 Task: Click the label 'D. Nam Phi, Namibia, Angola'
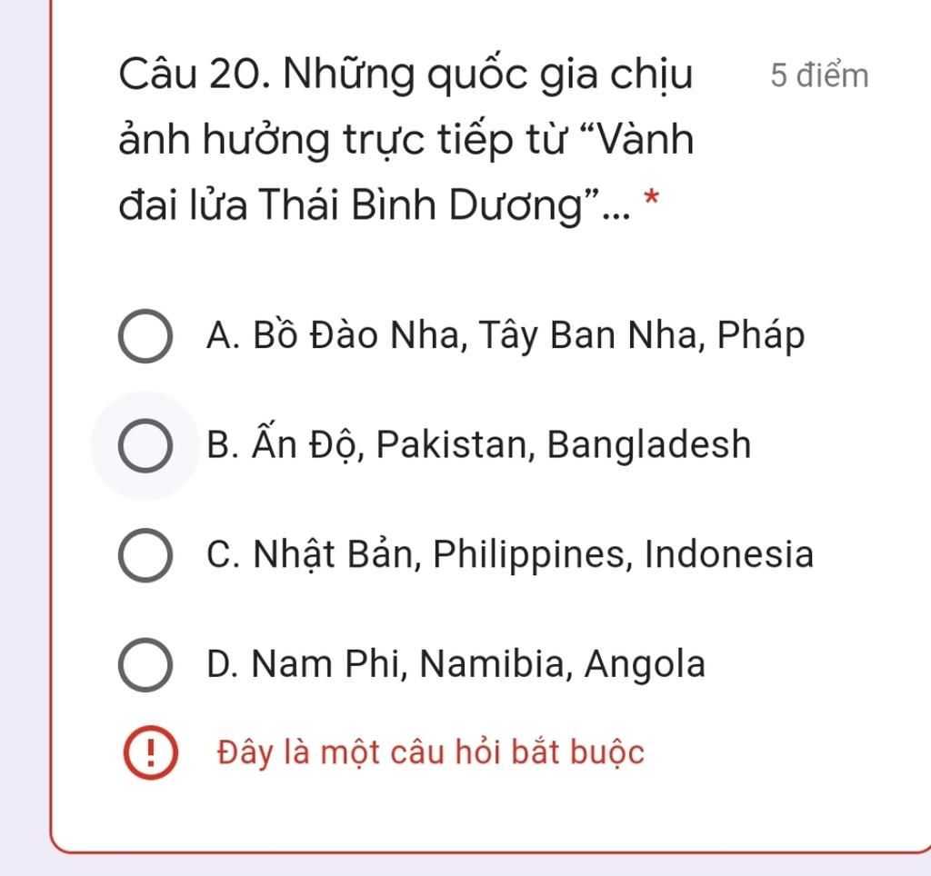pos(456,663)
